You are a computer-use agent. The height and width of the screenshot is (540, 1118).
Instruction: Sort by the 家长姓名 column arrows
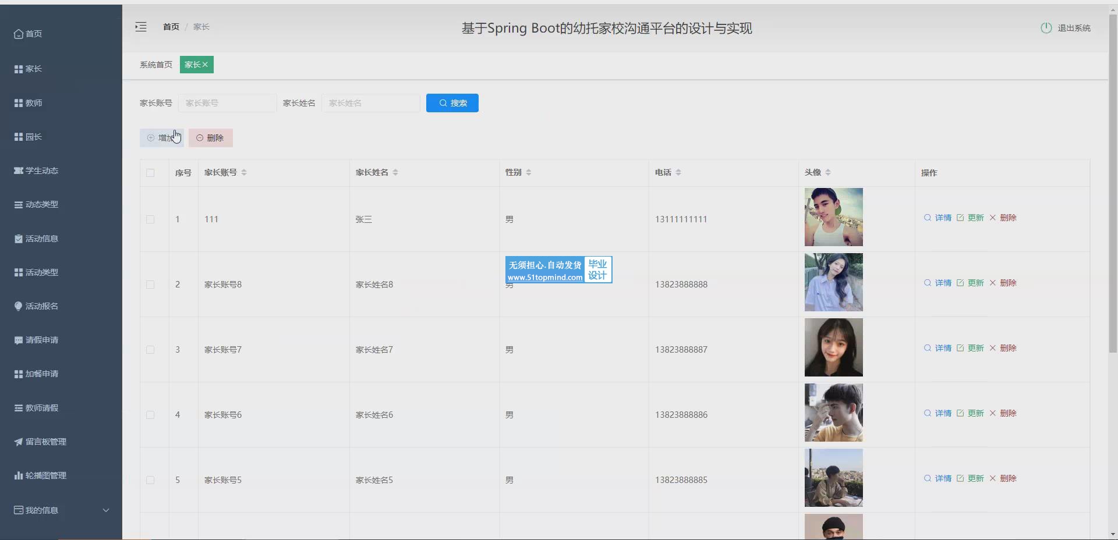[395, 172]
